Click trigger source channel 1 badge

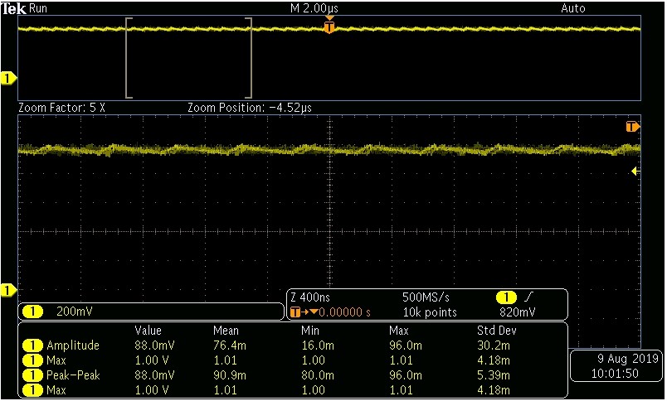(x=506, y=297)
